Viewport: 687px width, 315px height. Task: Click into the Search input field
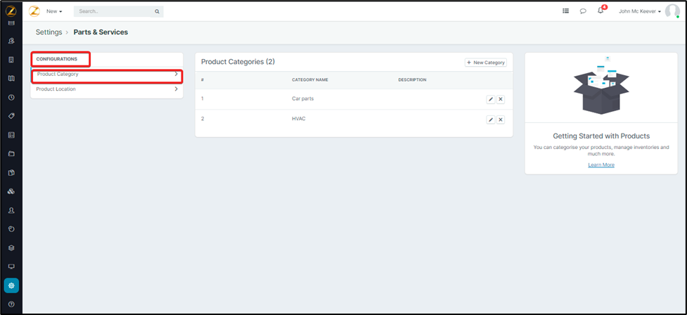(x=114, y=12)
